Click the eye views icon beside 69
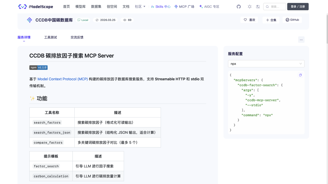Screen dimensions: 328x184 (125, 20)
